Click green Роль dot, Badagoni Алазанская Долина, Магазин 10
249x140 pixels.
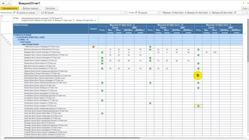pyautogui.click(x=198, y=55)
